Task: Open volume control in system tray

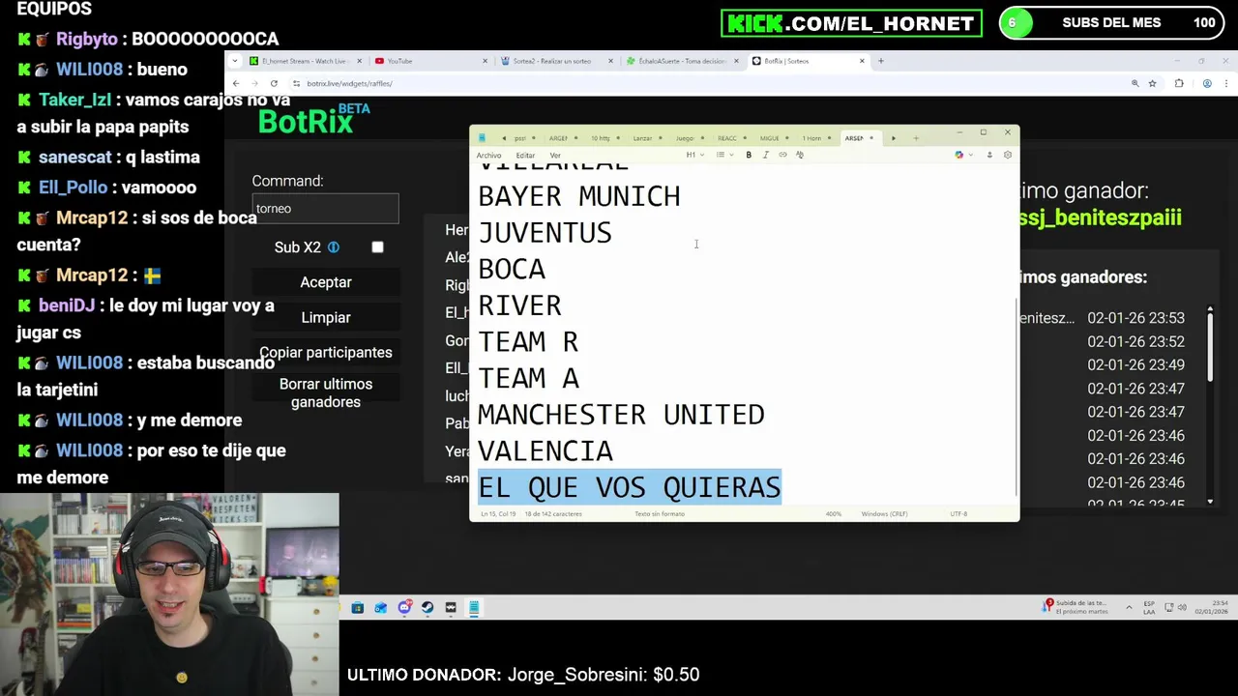Action: (1182, 607)
